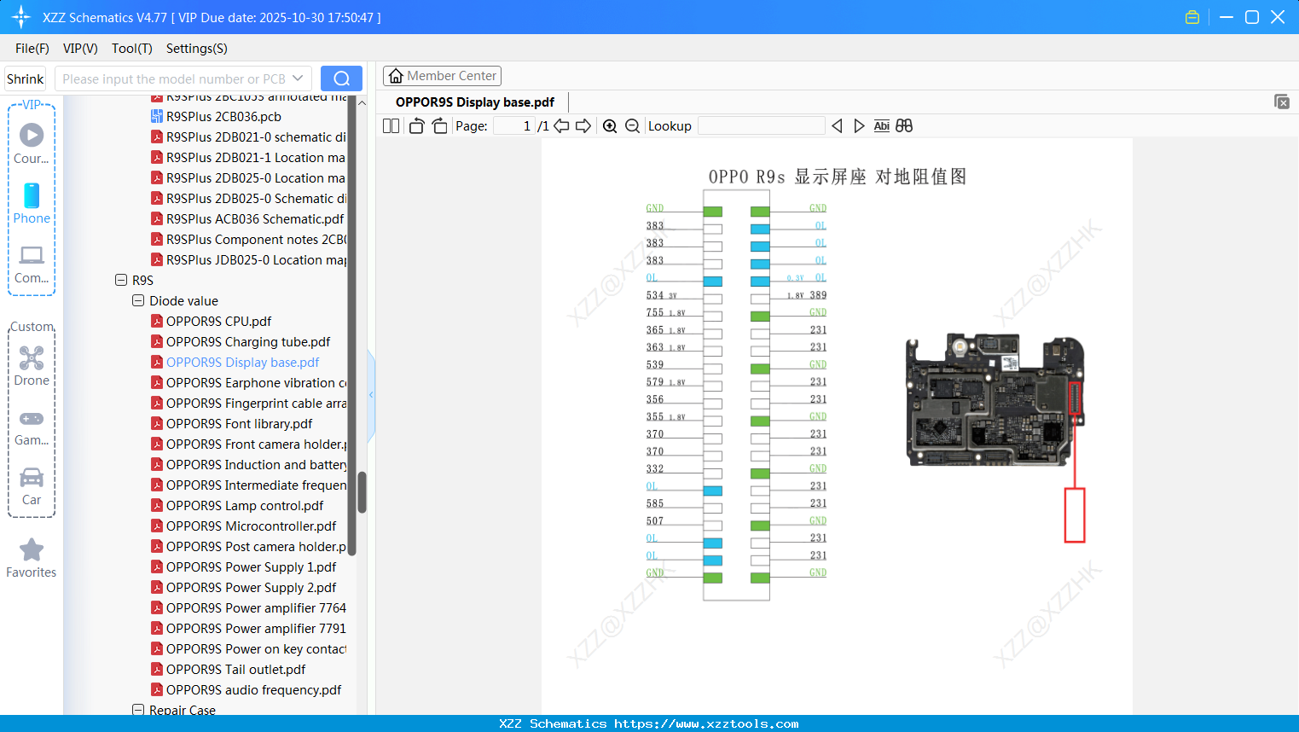Find previous lookup result
The image size is (1299, 732).
coord(837,125)
